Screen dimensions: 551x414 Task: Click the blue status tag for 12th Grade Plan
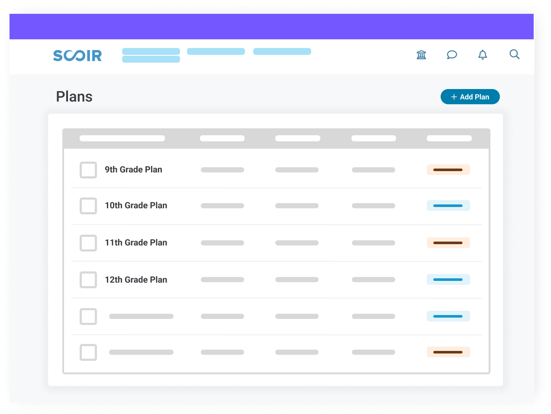pyautogui.click(x=448, y=280)
